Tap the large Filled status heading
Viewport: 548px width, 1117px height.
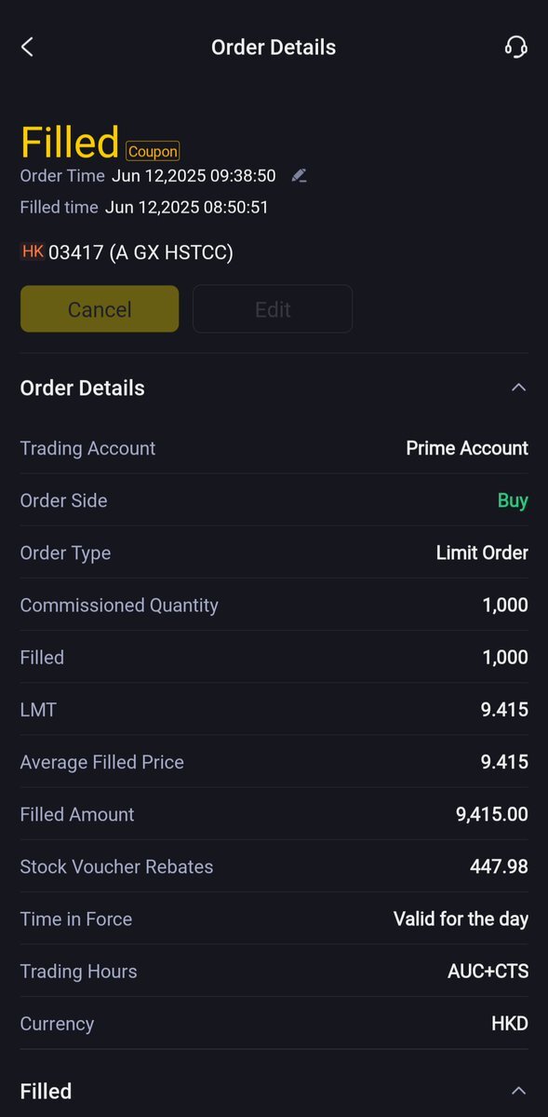tap(70, 142)
